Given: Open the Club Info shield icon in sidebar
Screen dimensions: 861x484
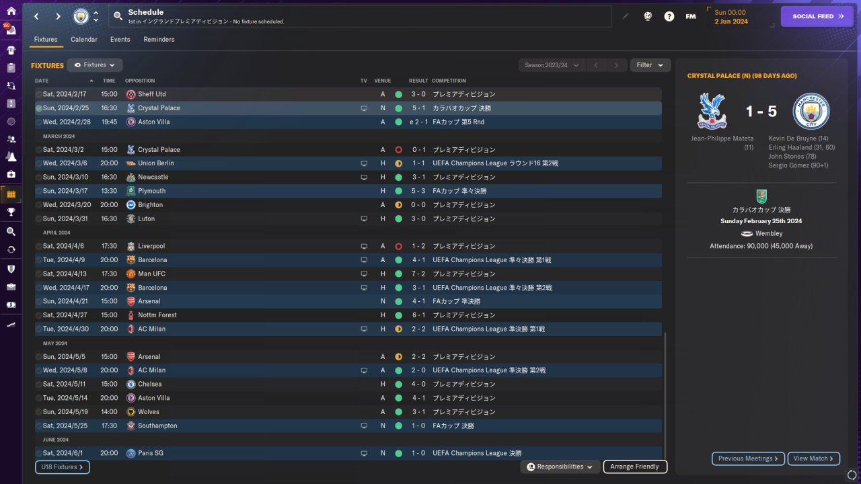Looking at the screenshot, I should tap(11, 269).
